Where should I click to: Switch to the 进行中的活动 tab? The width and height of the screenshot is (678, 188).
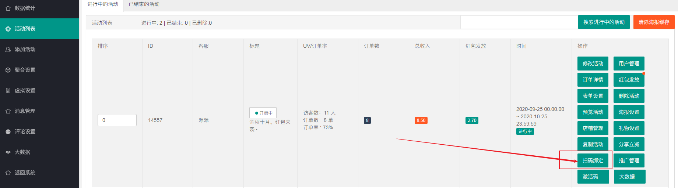pyautogui.click(x=103, y=4)
